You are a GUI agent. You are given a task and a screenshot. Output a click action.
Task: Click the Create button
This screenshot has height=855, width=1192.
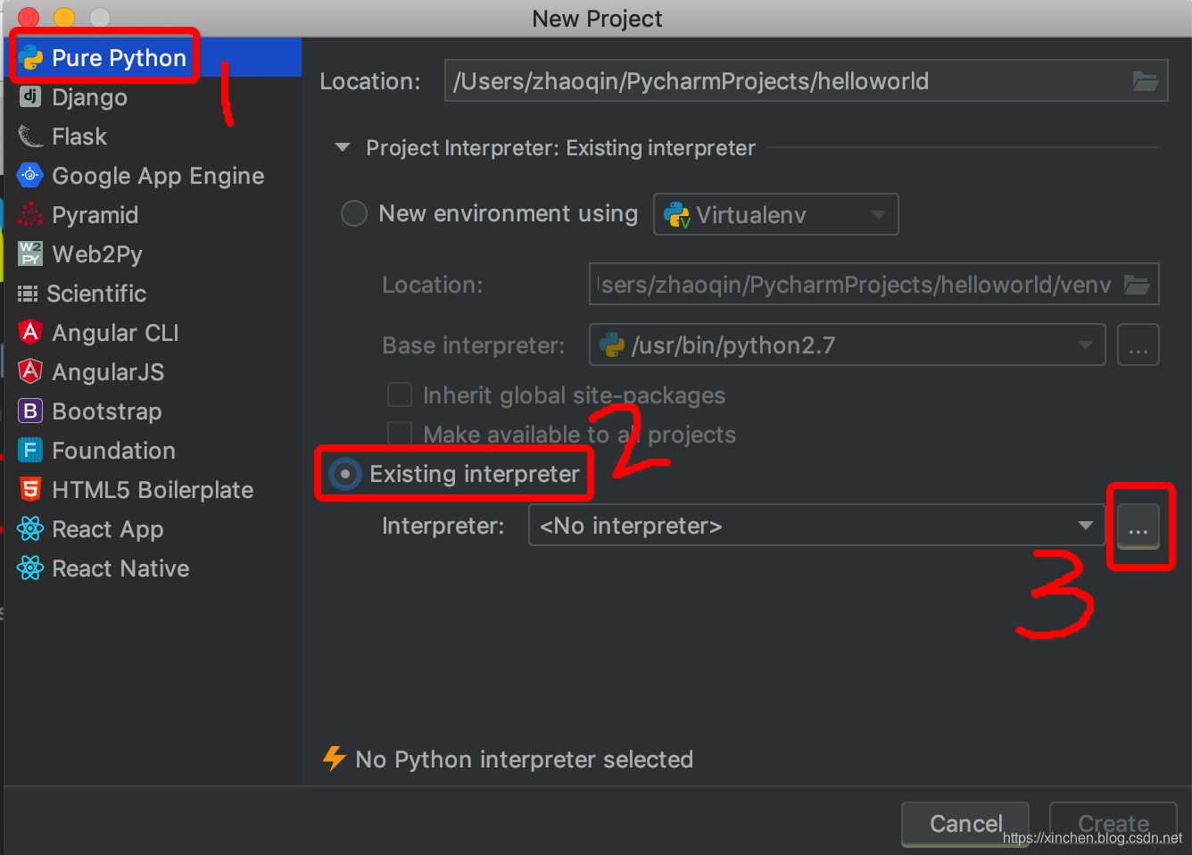coord(1113,824)
